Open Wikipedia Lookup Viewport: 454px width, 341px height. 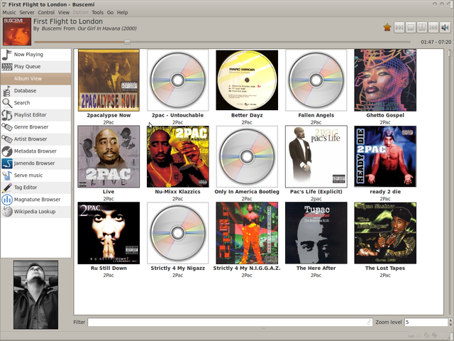point(35,212)
